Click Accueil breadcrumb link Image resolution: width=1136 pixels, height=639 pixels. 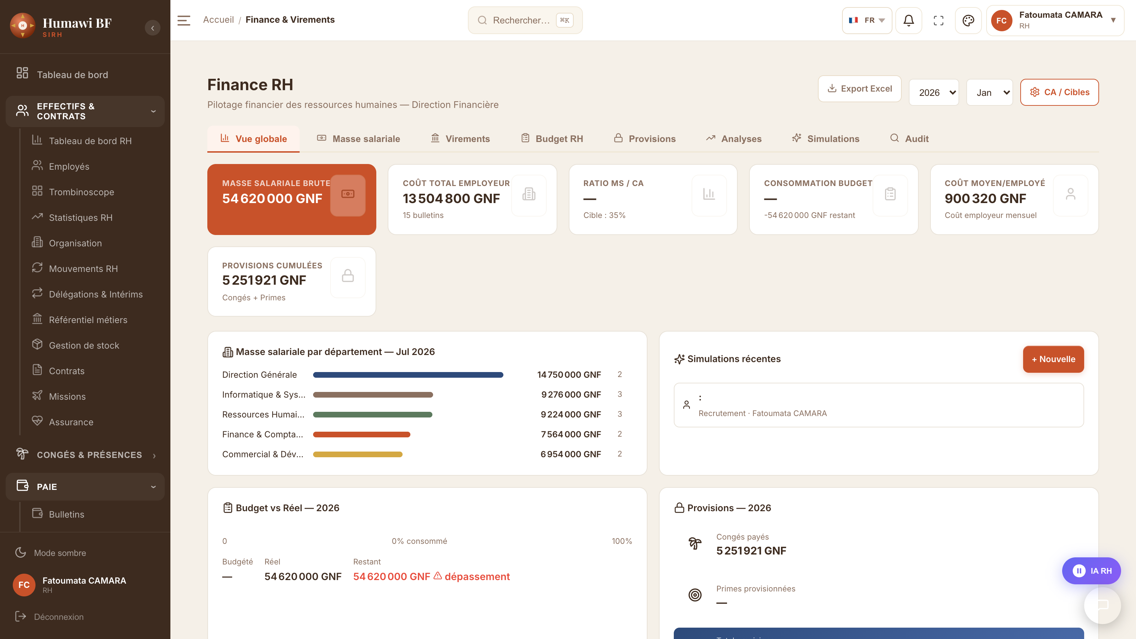(218, 20)
